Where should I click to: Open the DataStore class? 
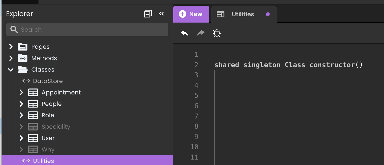click(x=48, y=81)
